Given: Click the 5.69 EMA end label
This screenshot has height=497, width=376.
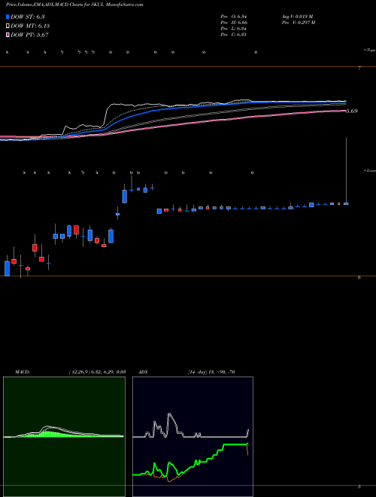Looking at the screenshot, I should click(352, 111).
